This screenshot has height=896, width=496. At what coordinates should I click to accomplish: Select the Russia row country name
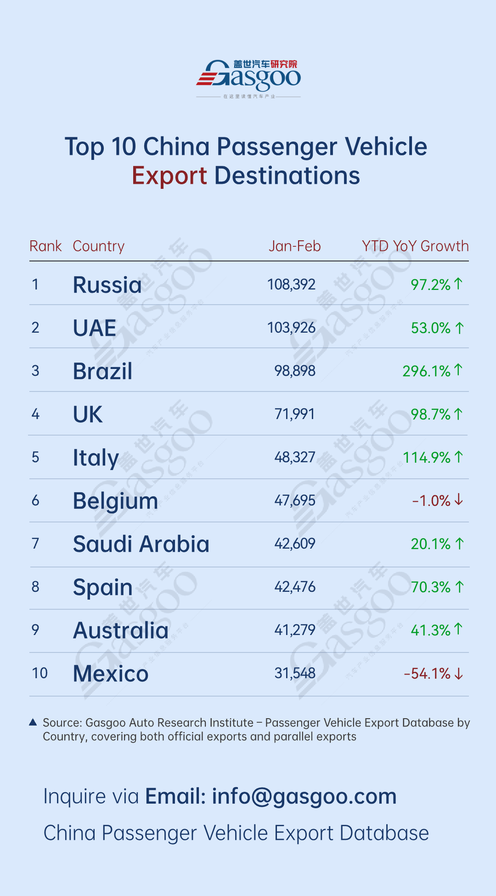[107, 285]
